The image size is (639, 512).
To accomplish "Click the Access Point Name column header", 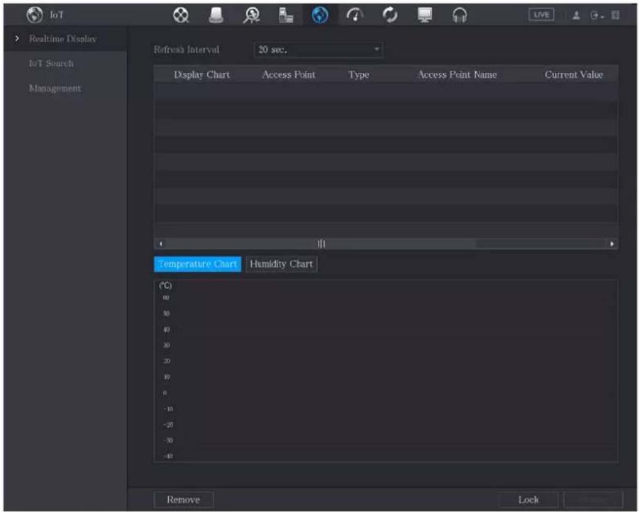I will (x=457, y=75).
